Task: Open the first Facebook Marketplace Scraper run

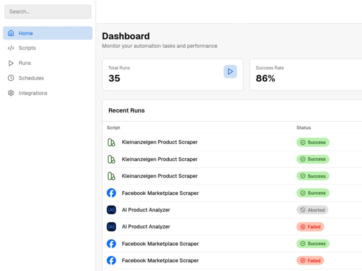Action: 160,193
